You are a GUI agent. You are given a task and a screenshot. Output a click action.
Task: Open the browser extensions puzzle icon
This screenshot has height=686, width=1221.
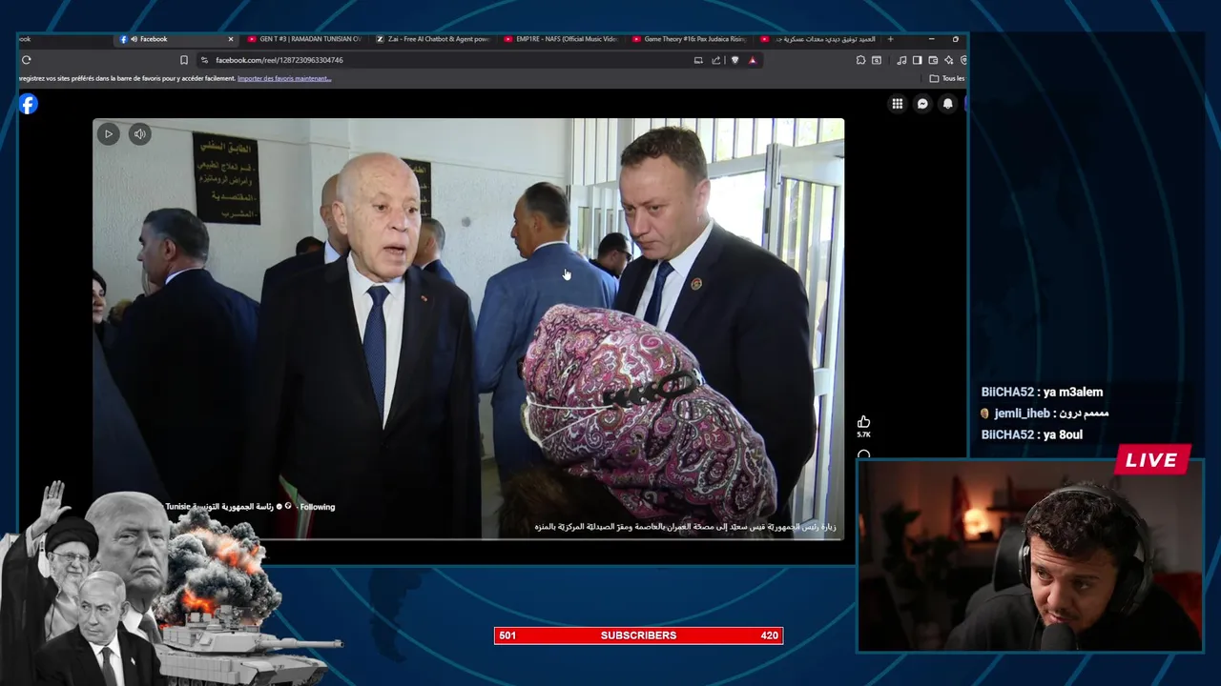pos(860,60)
